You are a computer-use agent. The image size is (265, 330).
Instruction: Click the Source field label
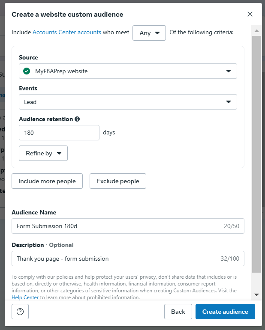[x=28, y=57]
